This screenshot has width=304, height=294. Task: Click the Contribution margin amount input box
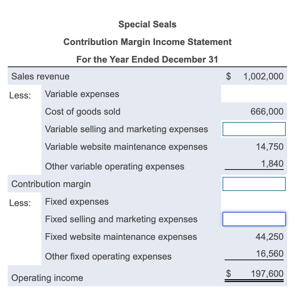[x=254, y=184]
